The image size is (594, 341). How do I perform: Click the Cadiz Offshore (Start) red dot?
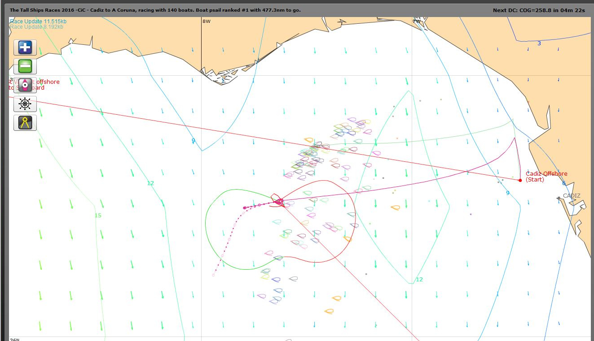point(520,180)
